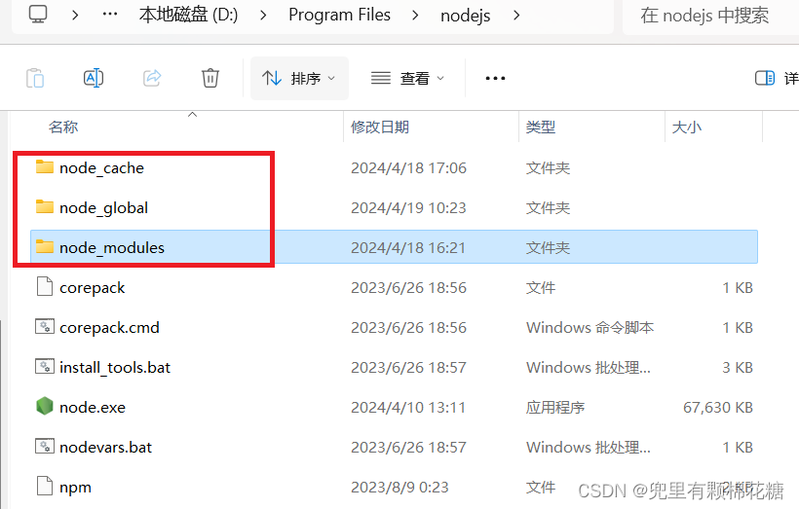Navigate to 本地磁盘 (D:) in address bar
The image size is (799, 509).
tap(188, 15)
